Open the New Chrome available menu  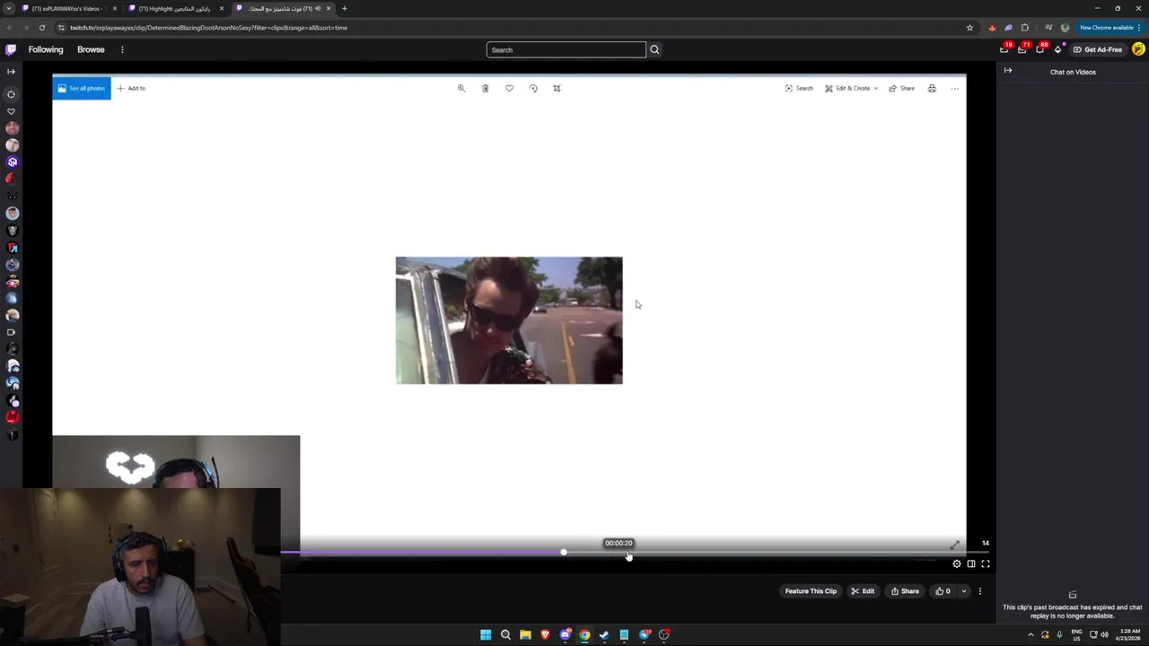[x=1110, y=27]
